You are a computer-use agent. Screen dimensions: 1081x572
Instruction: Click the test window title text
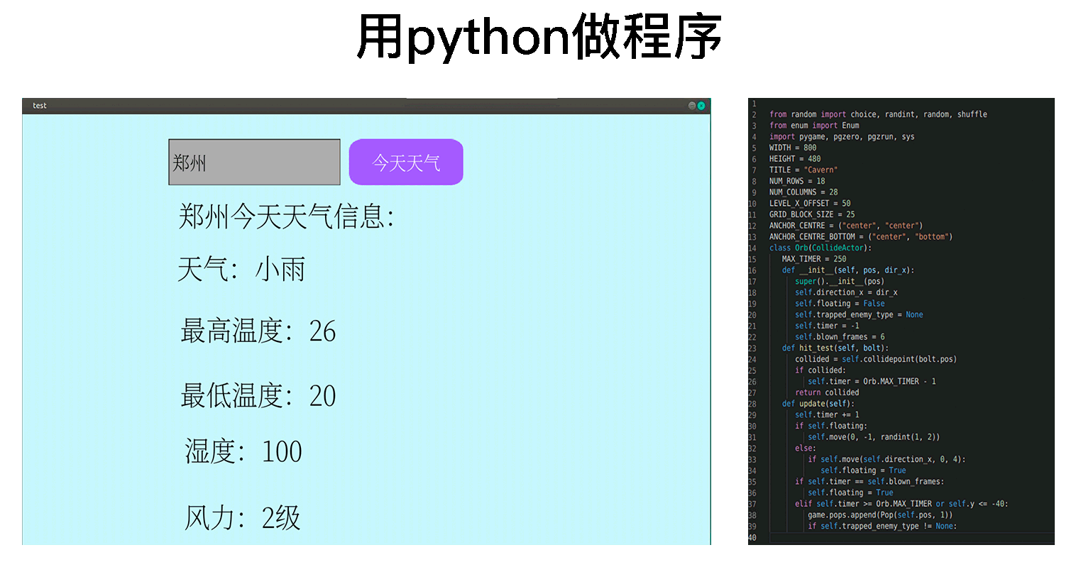pos(40,106)
